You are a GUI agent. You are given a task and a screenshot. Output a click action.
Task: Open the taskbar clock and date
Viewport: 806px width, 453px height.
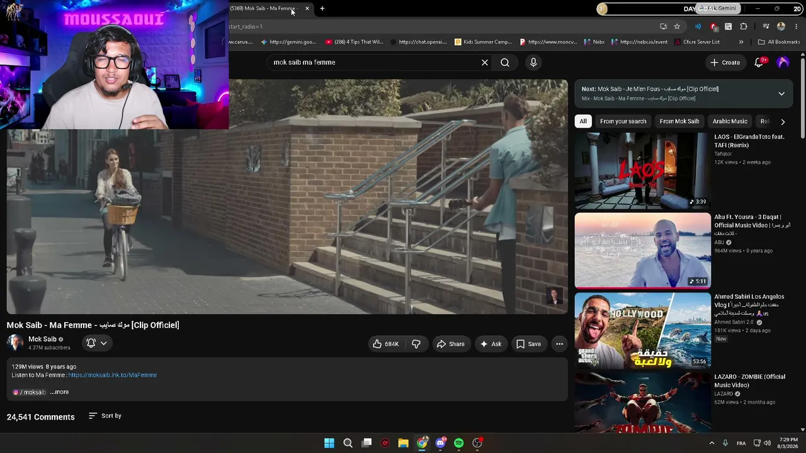[788, 443]
